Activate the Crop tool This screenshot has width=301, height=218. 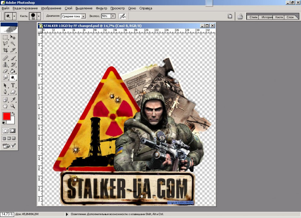(5, 50)
